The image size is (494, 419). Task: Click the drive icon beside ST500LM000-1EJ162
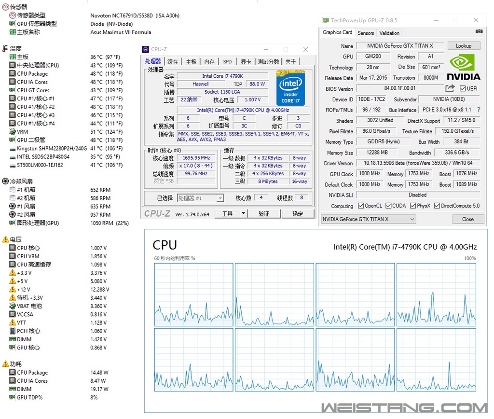[x=13, y=165]
